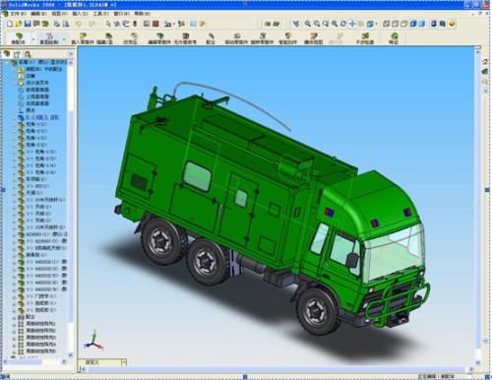Collapse the root assembly tree node
The width and height of the screenshot is (492, 380).
(8, 62)
